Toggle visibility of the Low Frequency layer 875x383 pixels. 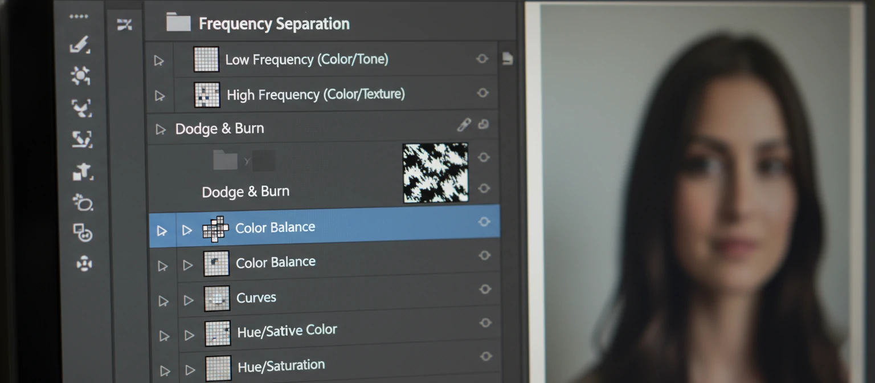pyautogui.click(x=482, y=59)
